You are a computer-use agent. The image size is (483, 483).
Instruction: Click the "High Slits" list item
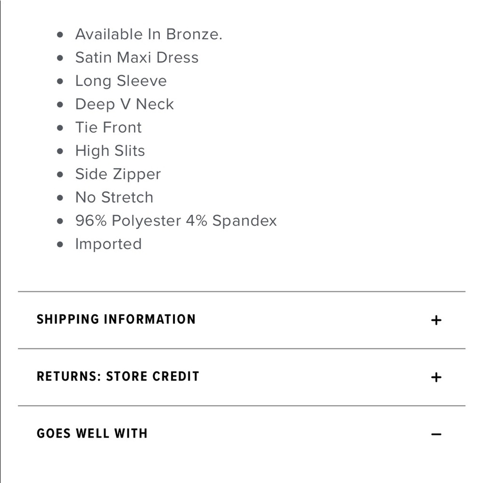coord(110,151)
